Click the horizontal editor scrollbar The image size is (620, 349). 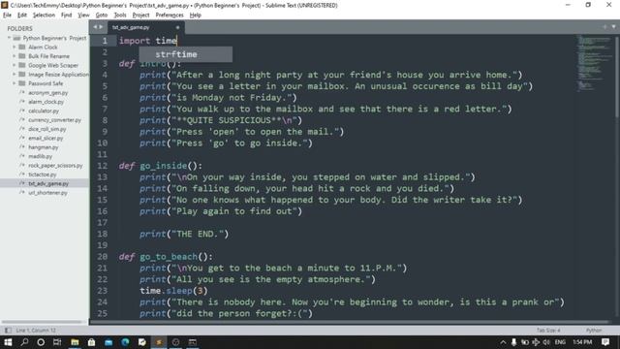click(349, 322)
